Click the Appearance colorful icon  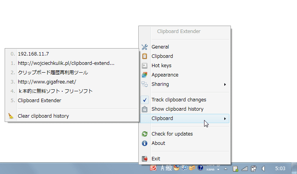point(145,75)
